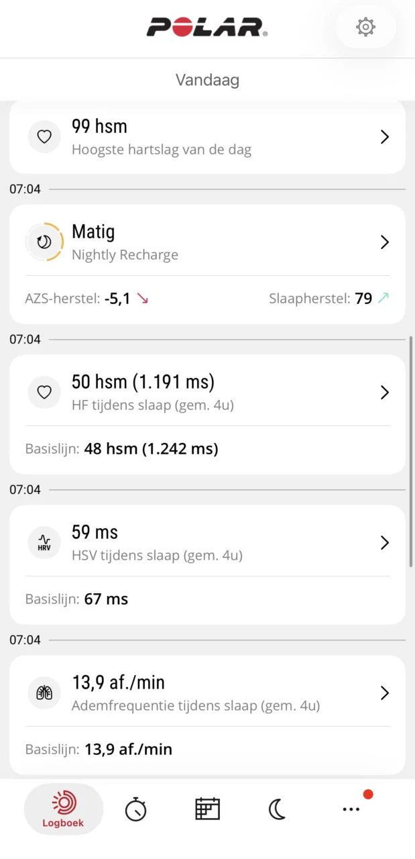Expand HSV tijdens slaap details chevron

385,542
